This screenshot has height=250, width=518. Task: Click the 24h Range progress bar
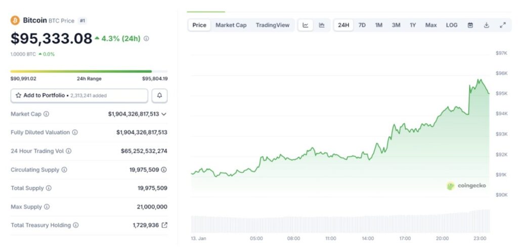click(89, 71)
